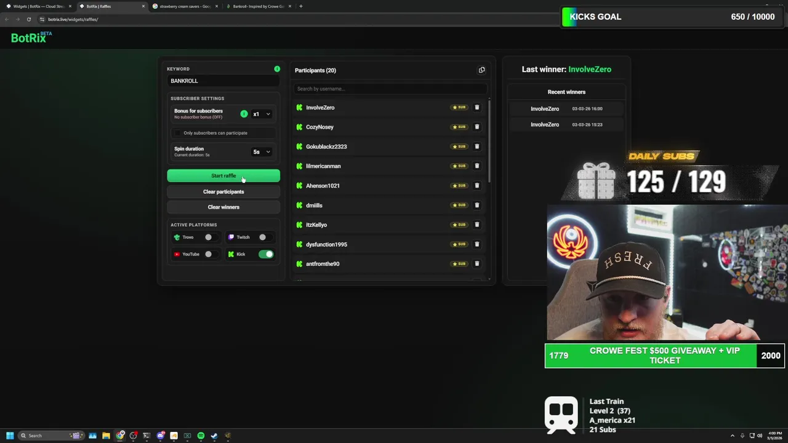The width and height of the screenshot is (788, 443).
Task: Enable the Trovo platform toggle
Action: pos(211,237)
